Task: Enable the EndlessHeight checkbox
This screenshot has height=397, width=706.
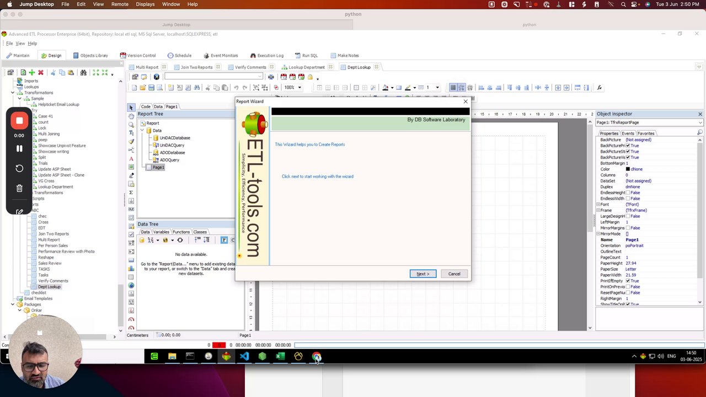Action: pyautogui.click(x=628, y=192)
